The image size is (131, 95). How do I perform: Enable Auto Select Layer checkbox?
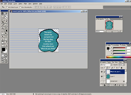click(x=7, y=7)
